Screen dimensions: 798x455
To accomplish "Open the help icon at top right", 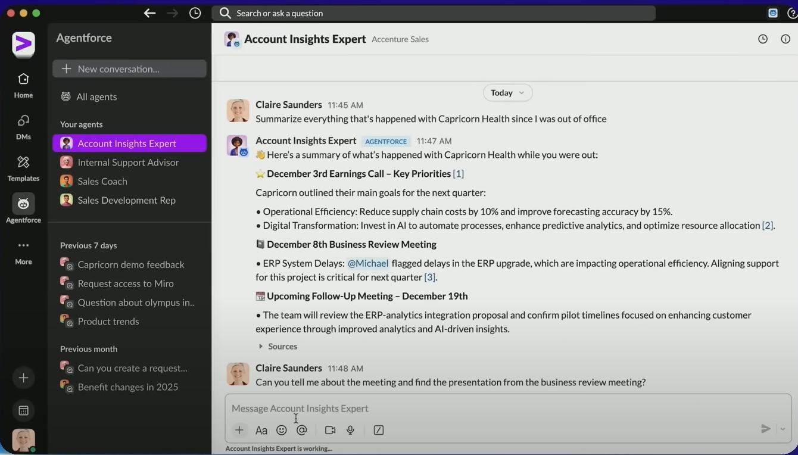I will pyautogui.click(x=793, y=13).
